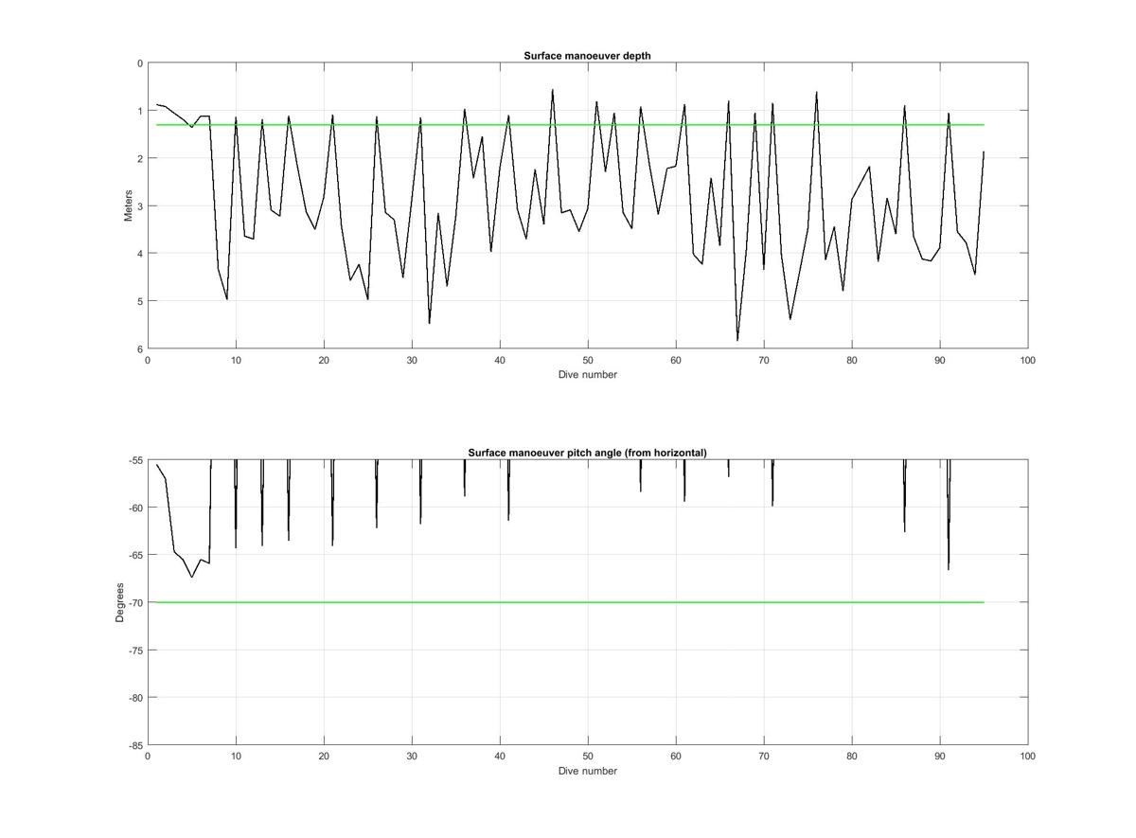
Task: Click dive number "100" tick of pitch plot
Action: [1028, 757]
